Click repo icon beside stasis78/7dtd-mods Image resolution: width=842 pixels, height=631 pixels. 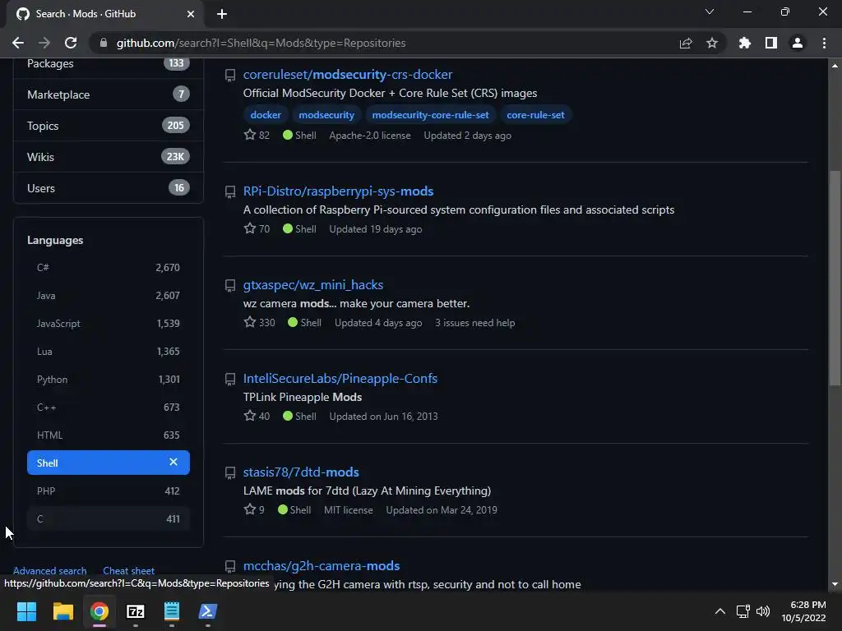230,472
